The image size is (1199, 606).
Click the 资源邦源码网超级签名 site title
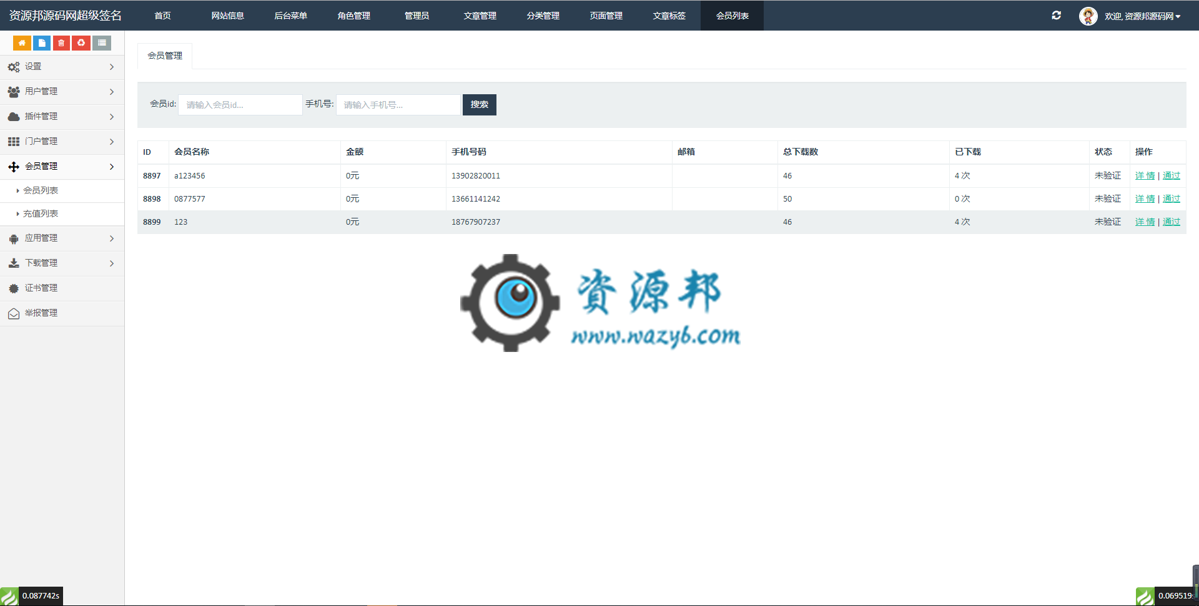(x=65, y=16)
